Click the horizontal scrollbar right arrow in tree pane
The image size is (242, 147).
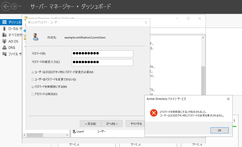pyautogui.click(x=67, y=135)
